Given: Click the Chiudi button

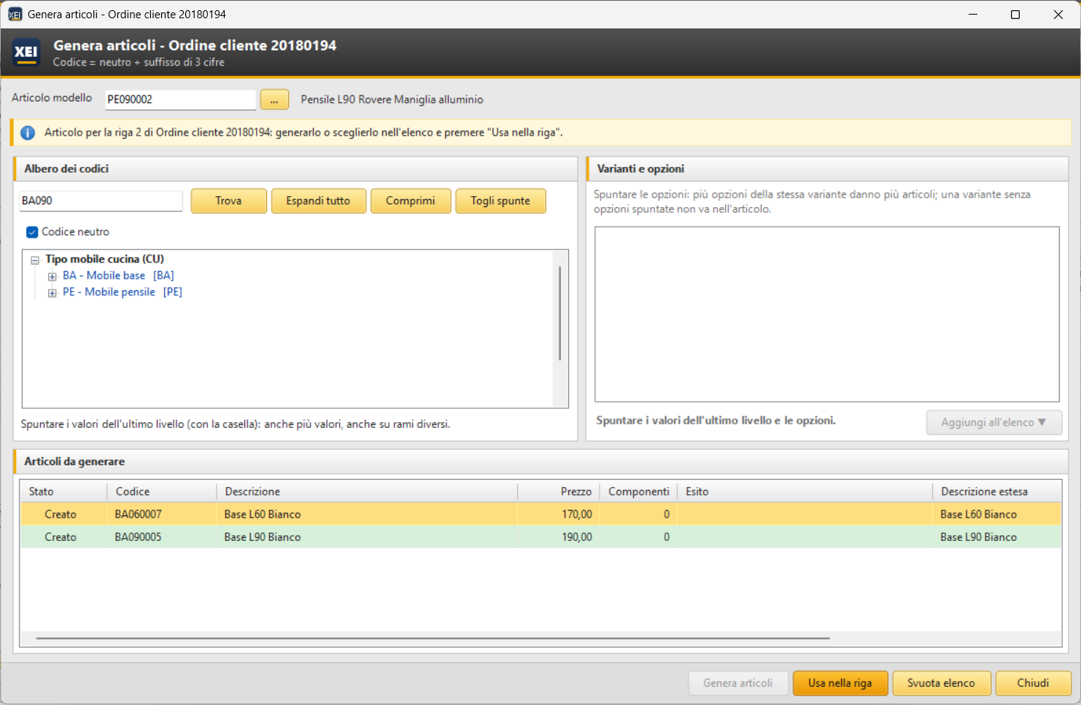Looking at the screenshot, I should 1033,683.
